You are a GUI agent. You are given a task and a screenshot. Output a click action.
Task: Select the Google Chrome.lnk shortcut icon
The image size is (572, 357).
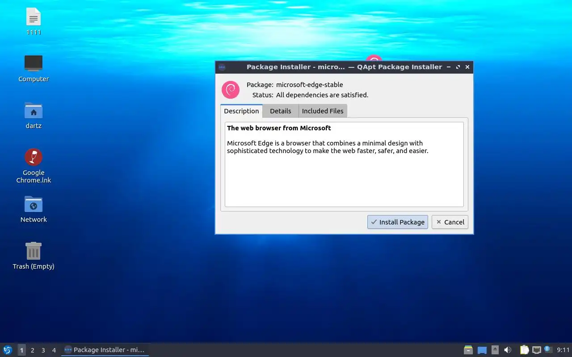[x=34, y=157]
